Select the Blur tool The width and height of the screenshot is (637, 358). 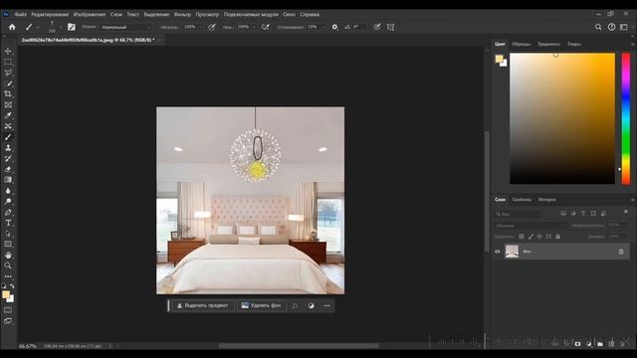[8, 191]
